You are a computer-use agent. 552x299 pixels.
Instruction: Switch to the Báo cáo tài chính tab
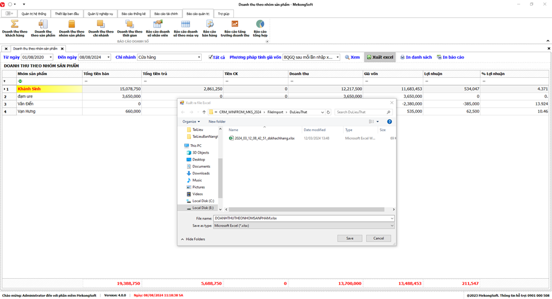click(x=166, y=14)
